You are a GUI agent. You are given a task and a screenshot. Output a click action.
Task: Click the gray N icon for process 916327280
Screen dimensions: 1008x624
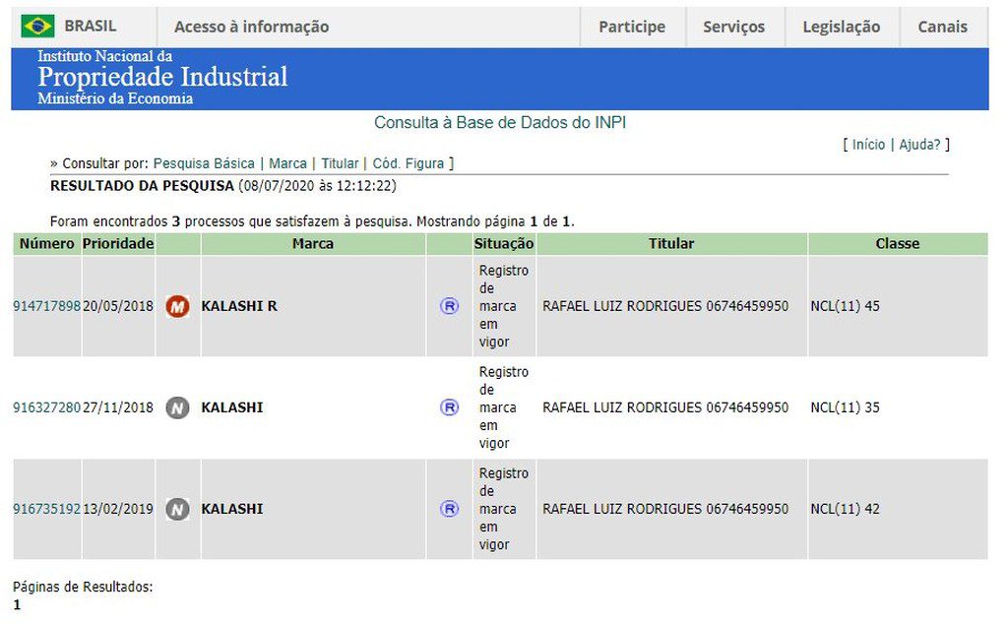[x=177, y=407]
